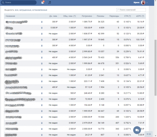Delete campaign with 2 979.05 ₽ spent
This screenshot has height=137, width=157.
pos(42,123)
